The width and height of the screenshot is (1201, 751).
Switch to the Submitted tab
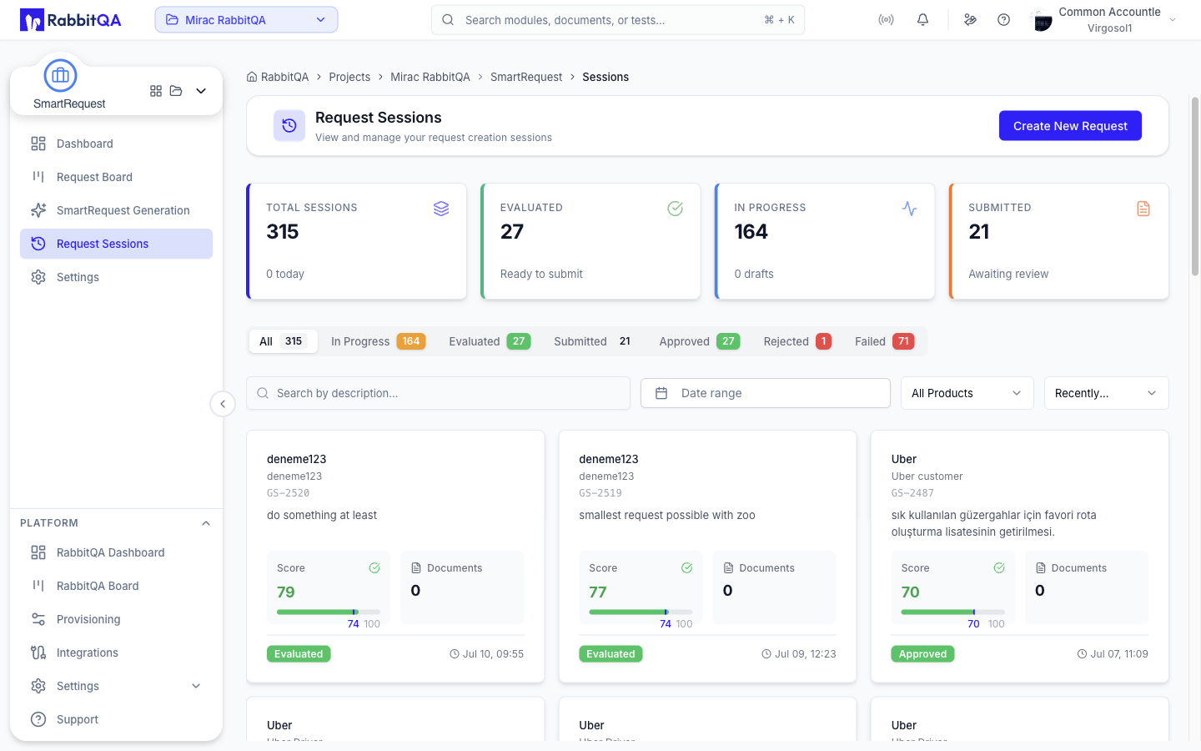coord(595,341)
